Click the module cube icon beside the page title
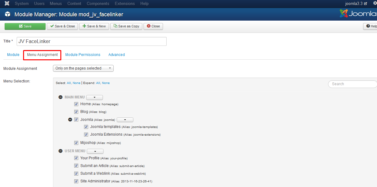Image resolution: width=377 pixels, height=187 pixels. pos(8,14)
